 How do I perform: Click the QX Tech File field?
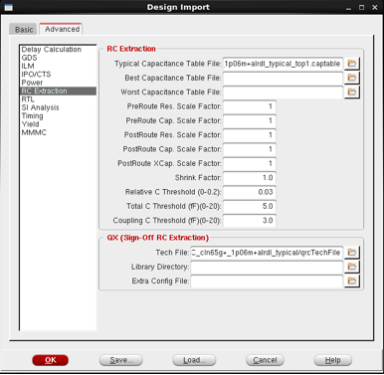pyautogui.click(x=267, y=253)
